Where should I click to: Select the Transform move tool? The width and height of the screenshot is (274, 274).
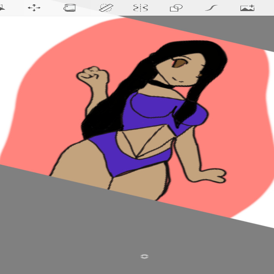[x=34, y=8]
